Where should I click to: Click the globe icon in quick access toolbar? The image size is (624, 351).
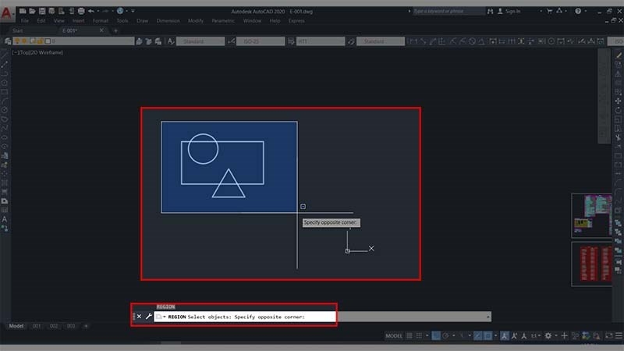pos(120,11)
